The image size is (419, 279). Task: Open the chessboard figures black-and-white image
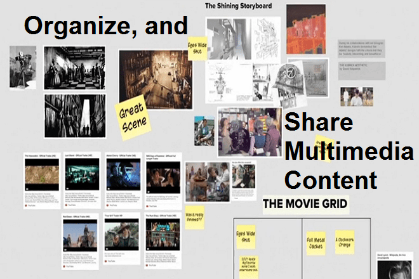click(x=74, y=68)
